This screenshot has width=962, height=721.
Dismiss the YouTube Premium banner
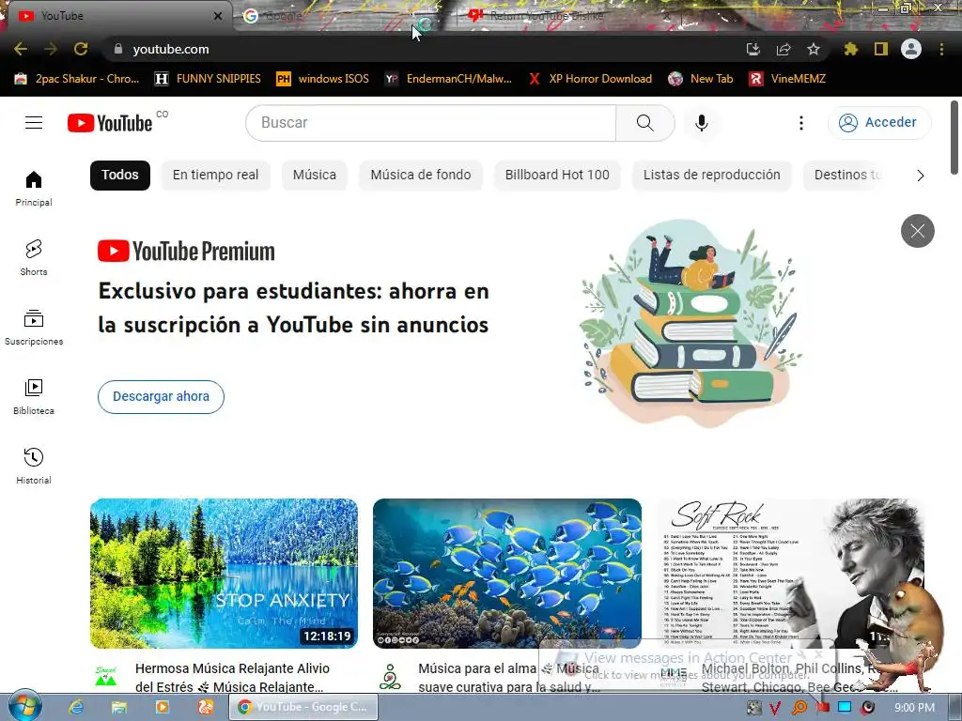[x=917, y=231]
